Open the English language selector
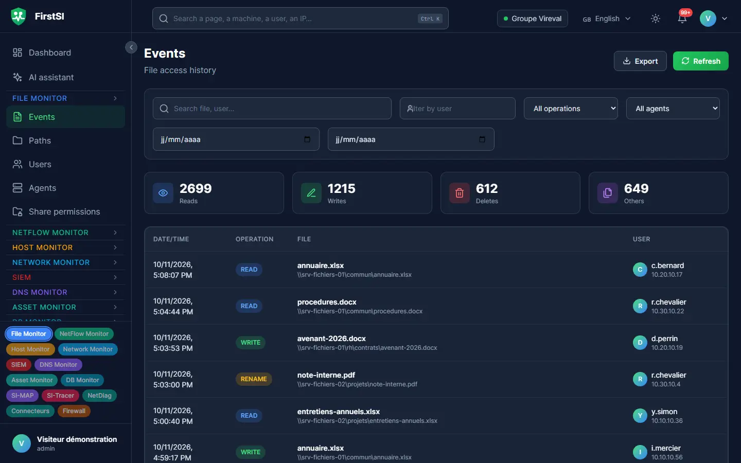Image resolution: width=741 pixels, height=463 pixels. coord(607,19)
